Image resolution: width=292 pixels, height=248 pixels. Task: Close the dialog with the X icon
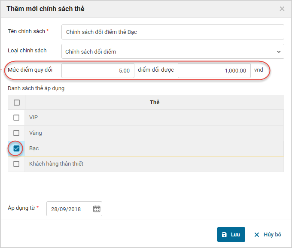282,9
